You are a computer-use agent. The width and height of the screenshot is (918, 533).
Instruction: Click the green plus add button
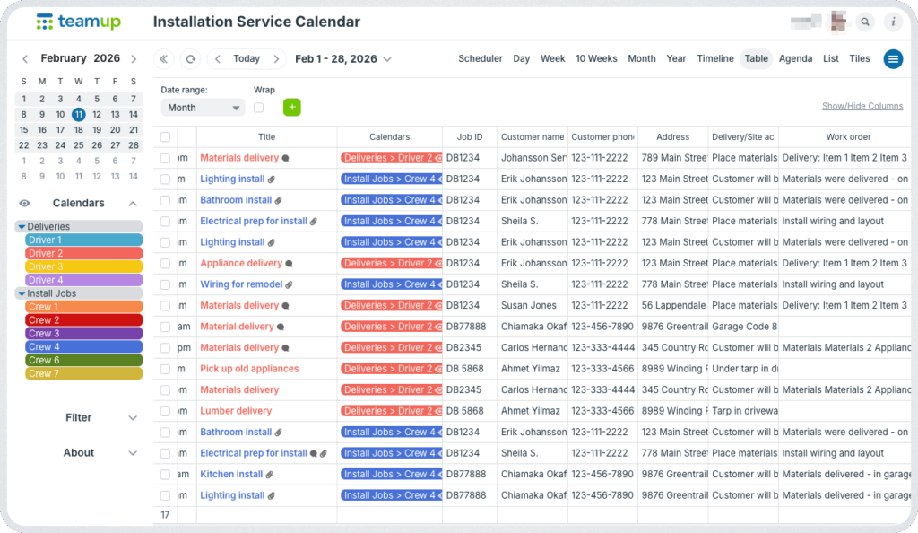(x=291, y=108)
